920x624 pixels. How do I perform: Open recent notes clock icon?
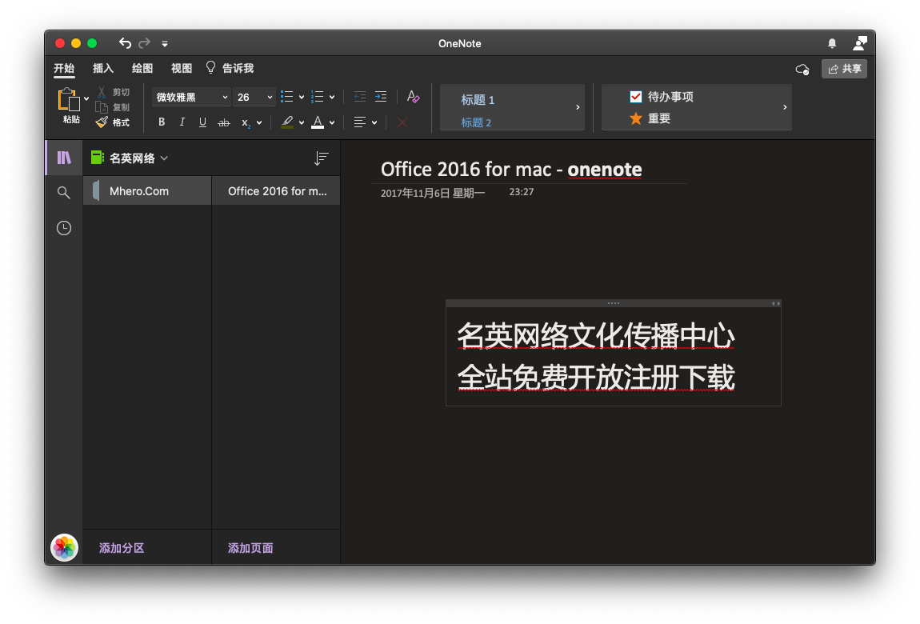64,227
